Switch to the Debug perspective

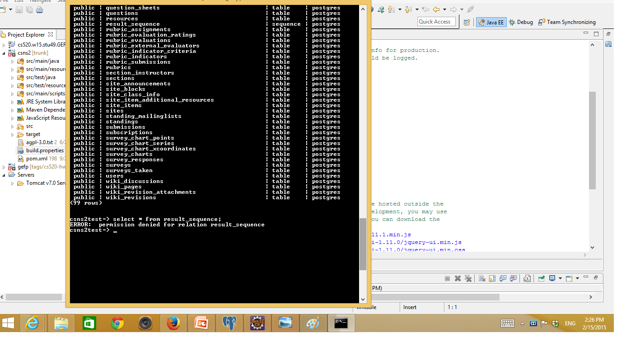coord(521,22)
